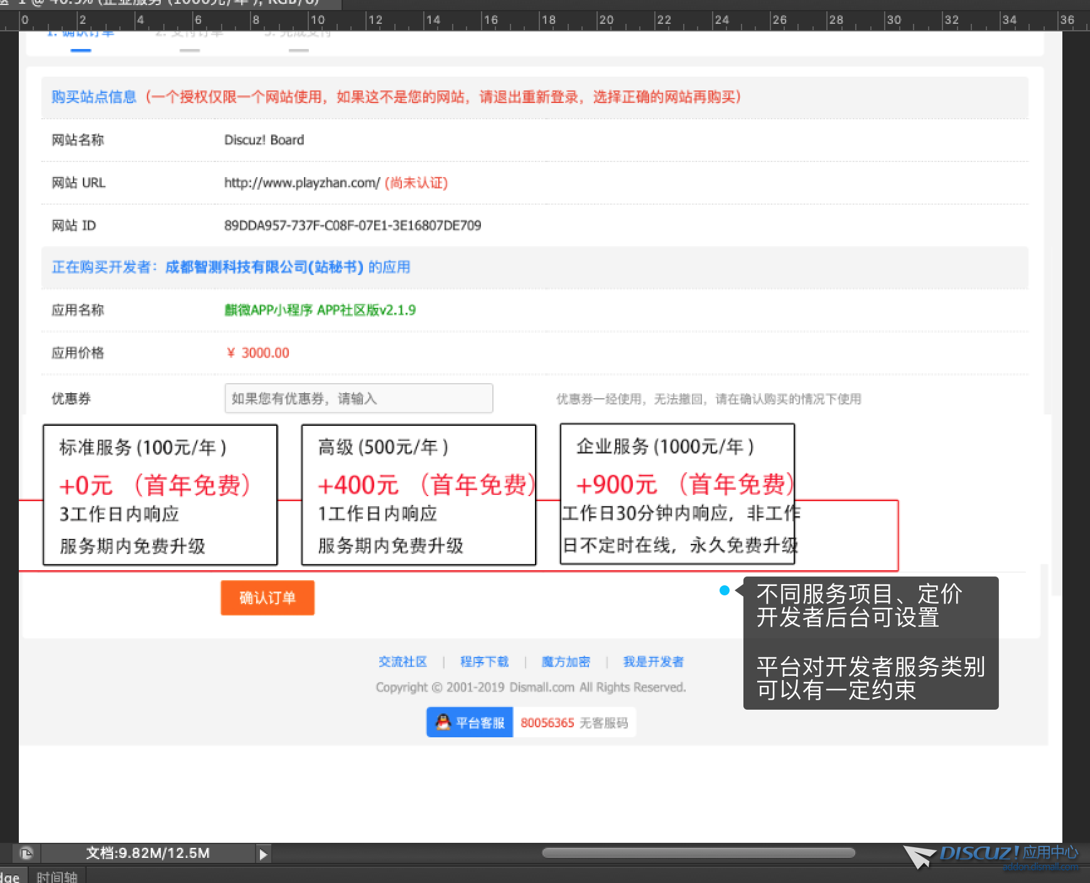This screenshot has height=883, width=1090.
Task: Click the 平台客服 blue button
Action: pyautogui.click(x=470, y=722)
